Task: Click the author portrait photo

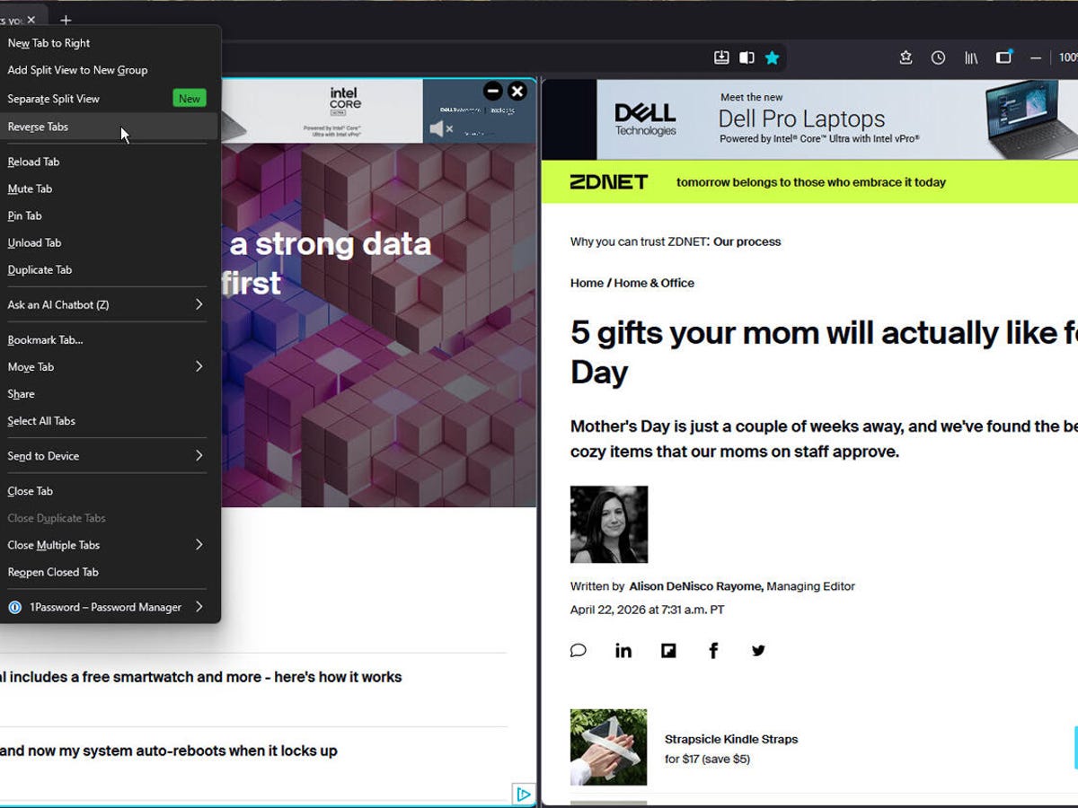Action: click(x=609, y=524)
